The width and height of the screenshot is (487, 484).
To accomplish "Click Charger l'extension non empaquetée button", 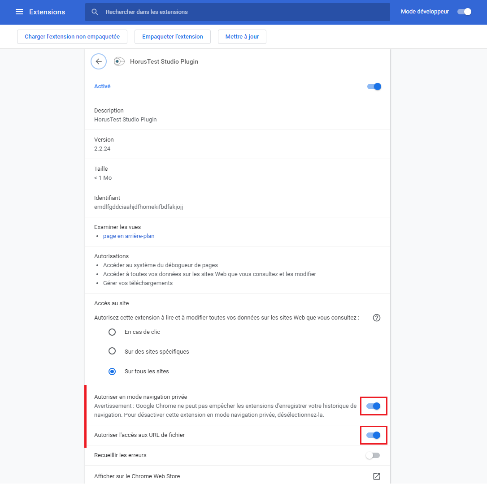I will click(72, 37).
